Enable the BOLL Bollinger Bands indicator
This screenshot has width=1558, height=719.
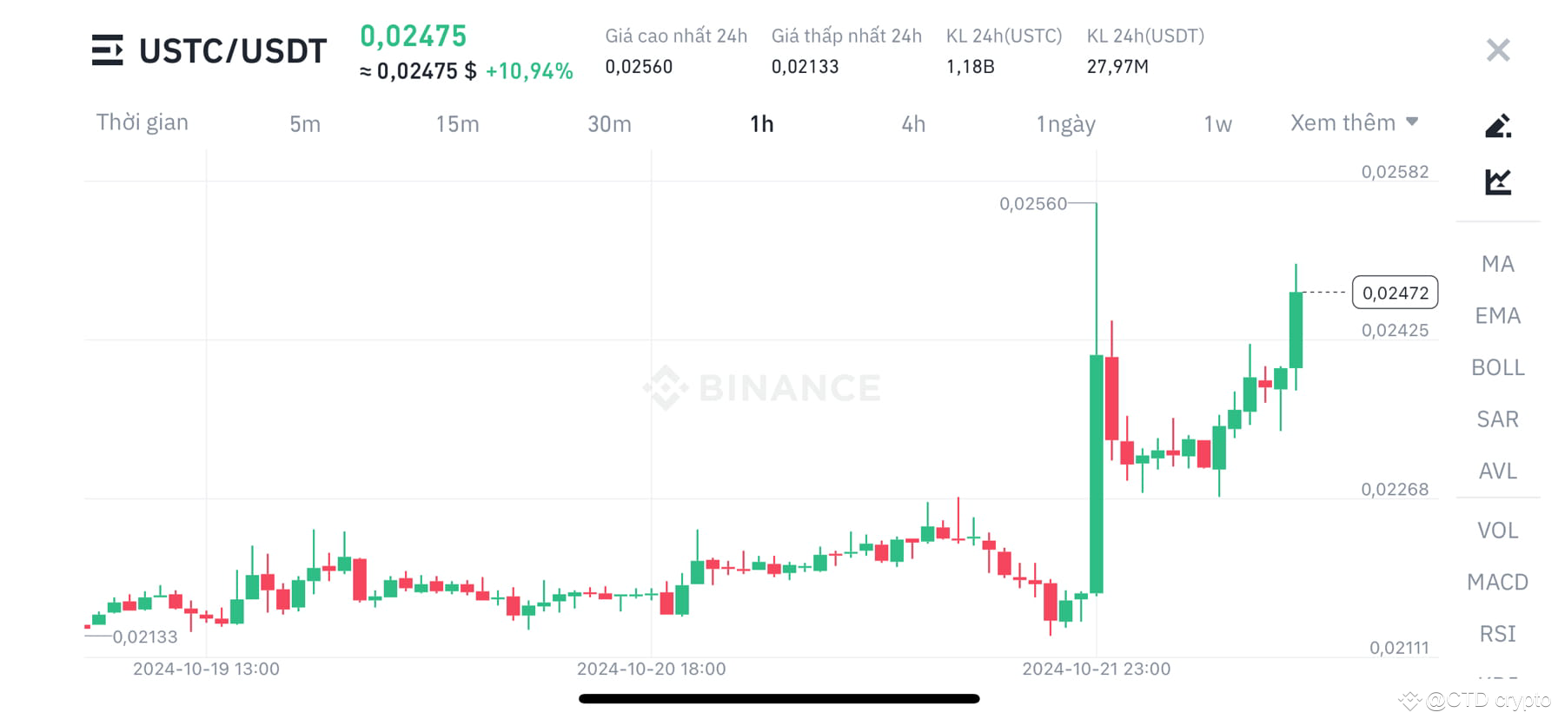[1496, 367]
